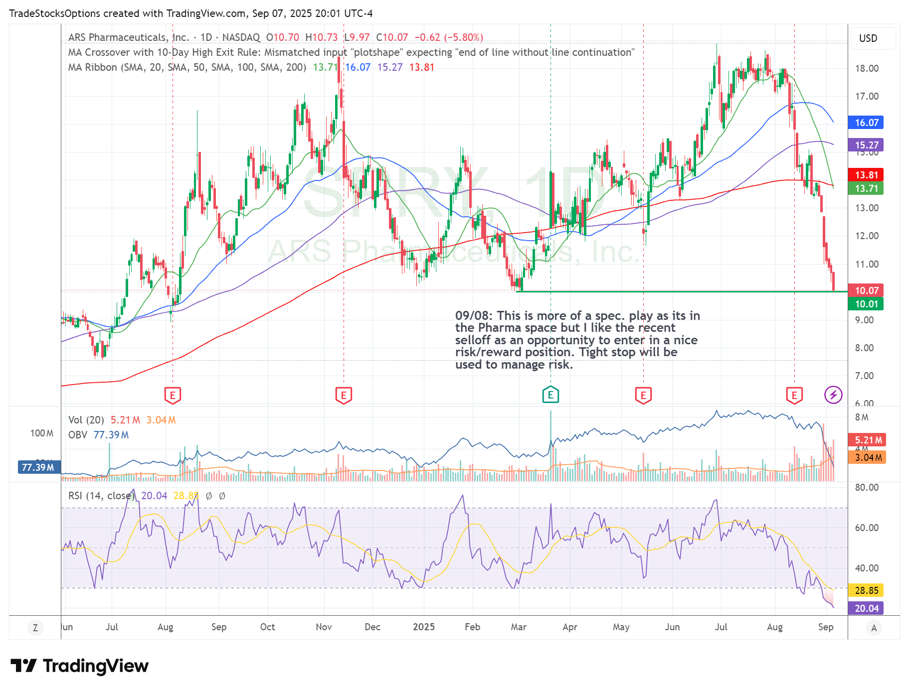Click the 16.07 blue price label
909x692 pixels.
(x=866, y=123)
